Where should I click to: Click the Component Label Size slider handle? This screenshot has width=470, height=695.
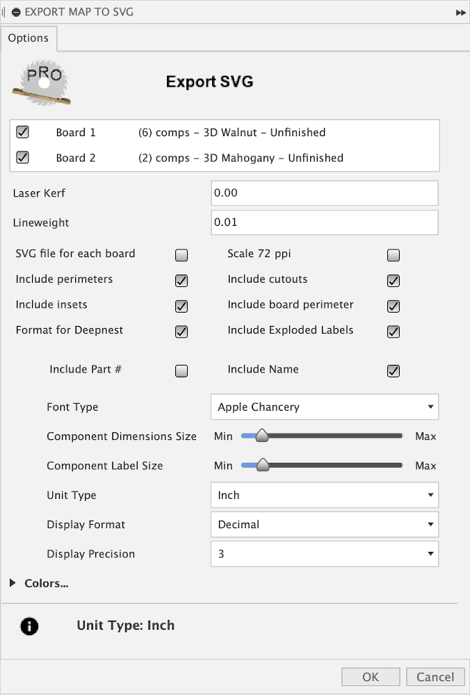pyautogui.click(x=263, y=465)
